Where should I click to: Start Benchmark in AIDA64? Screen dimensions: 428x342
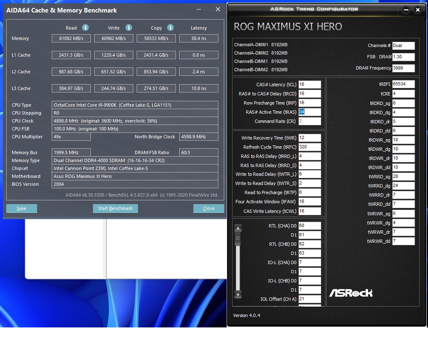coord(115,208)
